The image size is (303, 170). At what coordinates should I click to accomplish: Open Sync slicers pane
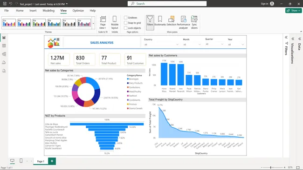[x=194, y=22]
